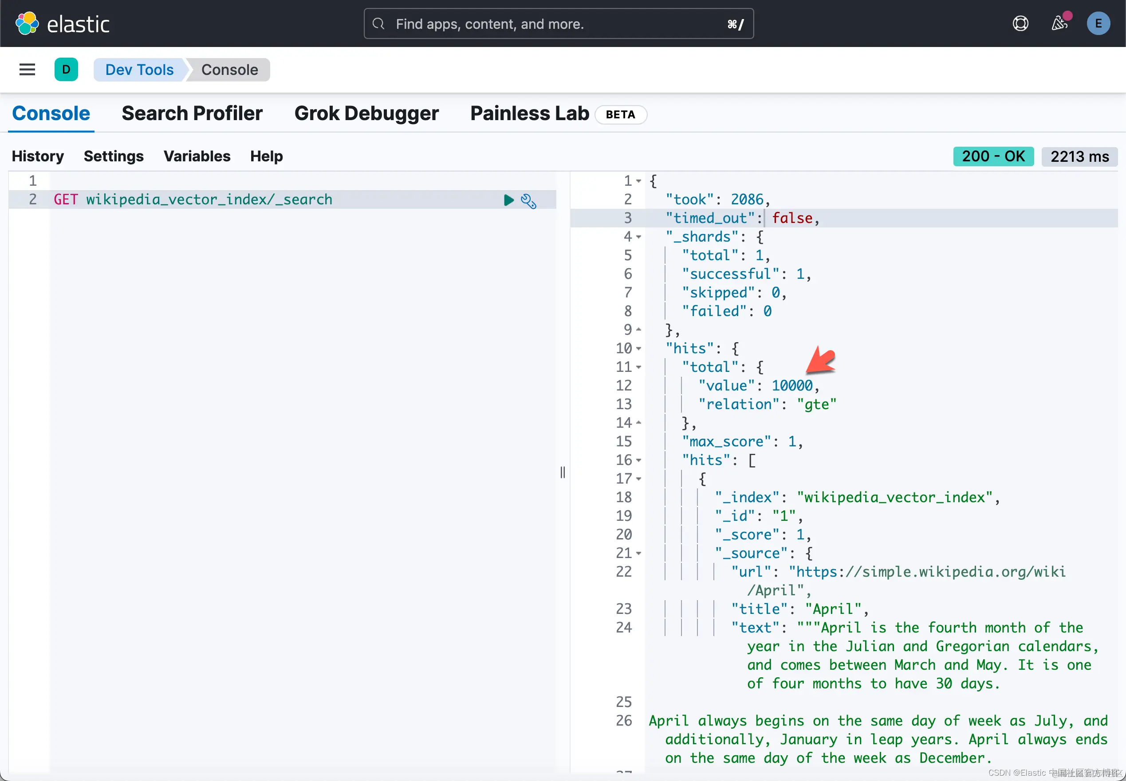The height and width of the screenshot is (781, 1126).
Task: Open the Grok Debugger tab
Action: click(366, 113)
